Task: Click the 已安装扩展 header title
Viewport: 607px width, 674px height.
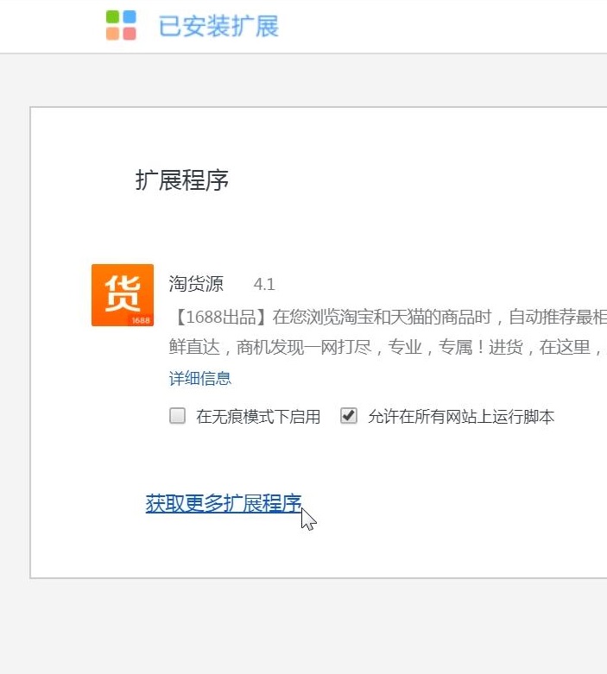Action: tap(218, 26)
